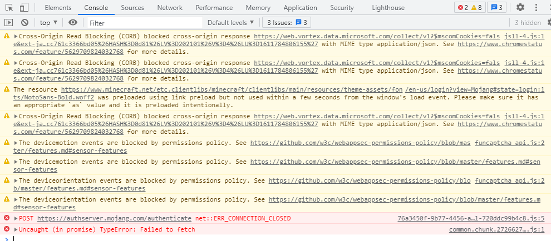The width and height of the screenshot is (551, 241).
Task: Open the Performance tab
Action: [214, 8]
